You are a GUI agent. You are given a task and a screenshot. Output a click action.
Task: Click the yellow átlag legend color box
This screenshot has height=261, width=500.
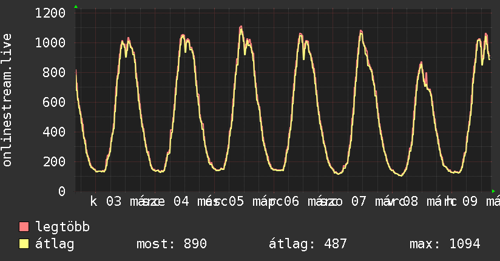(x=24, y=245)
